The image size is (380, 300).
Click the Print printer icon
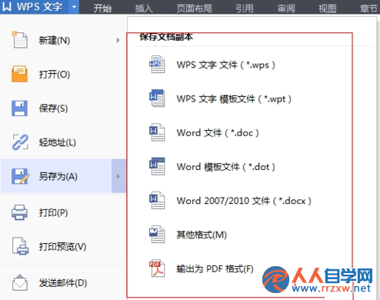click(x=19, y=212)
